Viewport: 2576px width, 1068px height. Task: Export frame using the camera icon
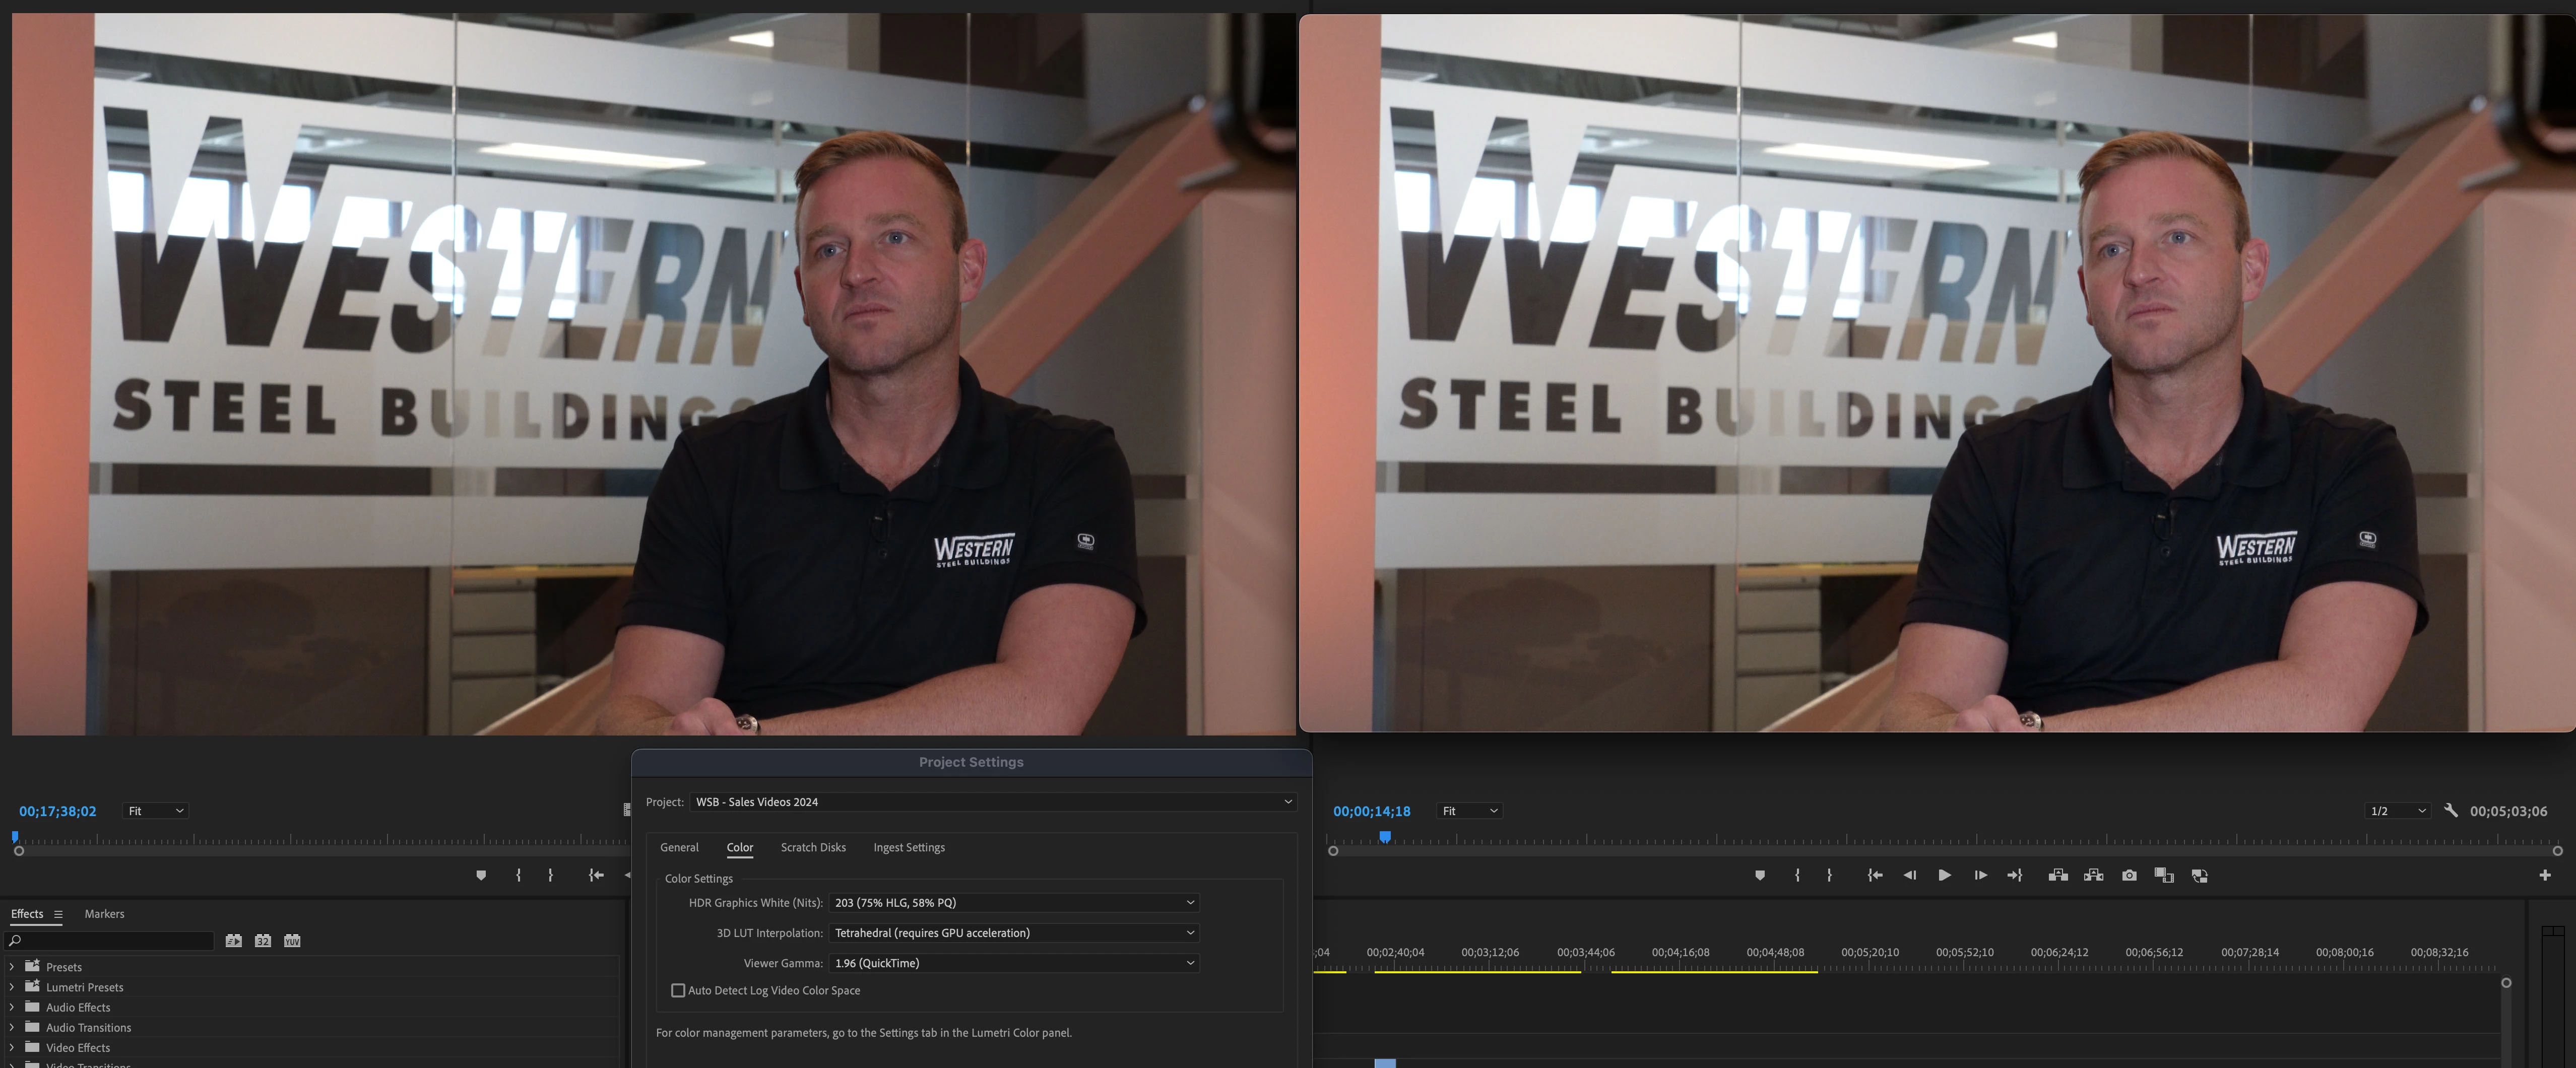pos(2129,875)
